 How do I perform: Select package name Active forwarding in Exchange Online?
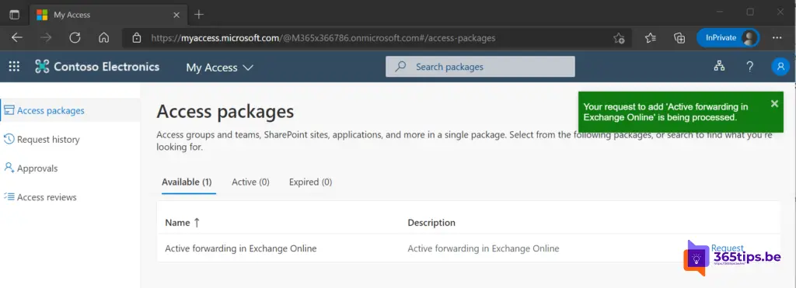click(241, 248)
